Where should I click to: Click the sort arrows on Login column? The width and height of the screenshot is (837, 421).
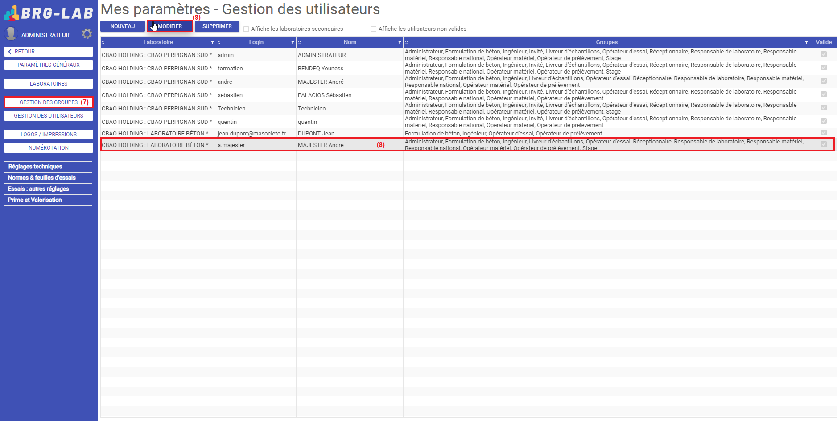pos(219,42)
